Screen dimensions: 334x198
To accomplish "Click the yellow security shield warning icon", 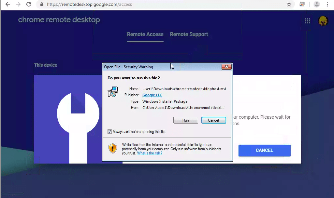I will tap(113, 148).
